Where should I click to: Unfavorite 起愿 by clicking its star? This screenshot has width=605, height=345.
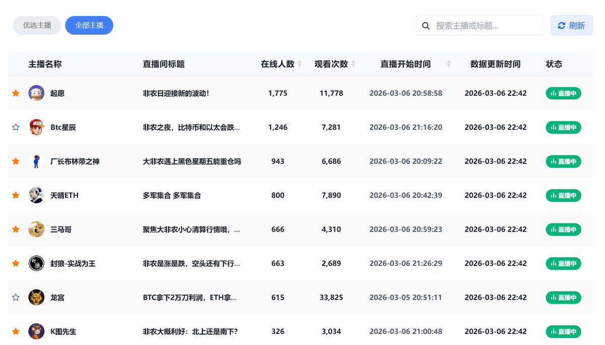[x=15, y=93]
